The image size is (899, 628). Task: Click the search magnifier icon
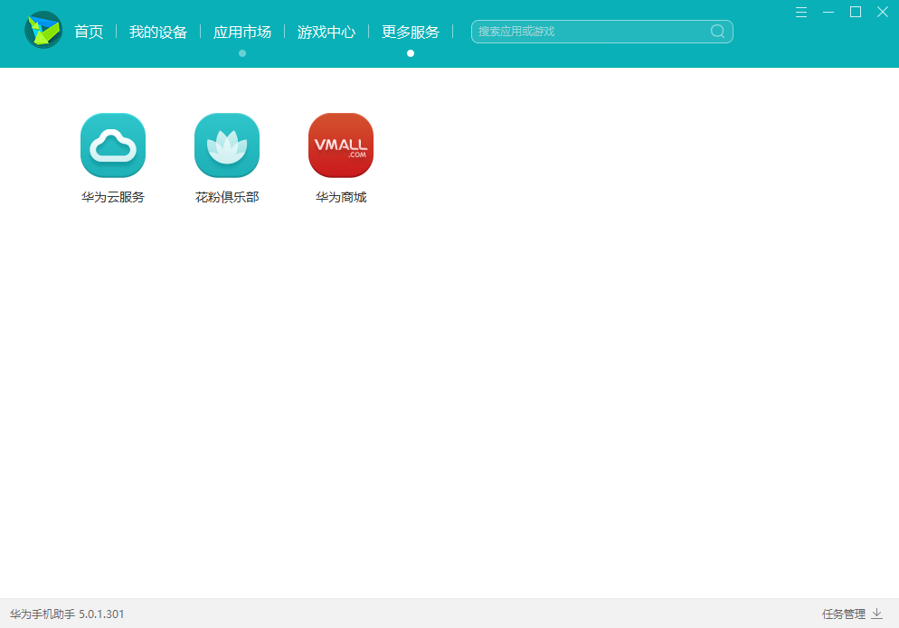pos(717,31)
